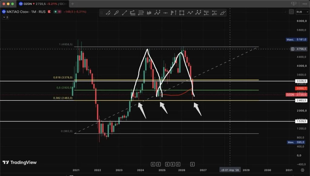Click the 4000,0 price scale value
Image resolution: width=310 pixels, height=176 pixels.
302,66
